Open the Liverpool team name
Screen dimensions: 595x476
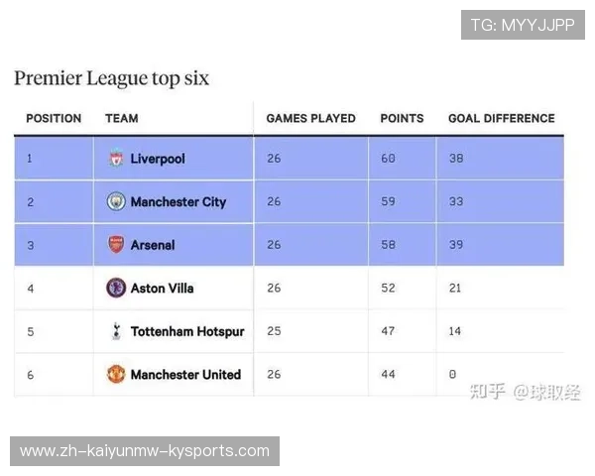coord(158,159)
